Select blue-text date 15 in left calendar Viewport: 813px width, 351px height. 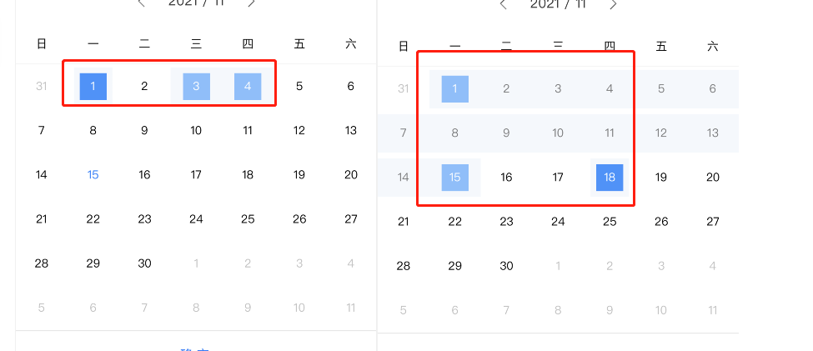click(x=93, y=174)
